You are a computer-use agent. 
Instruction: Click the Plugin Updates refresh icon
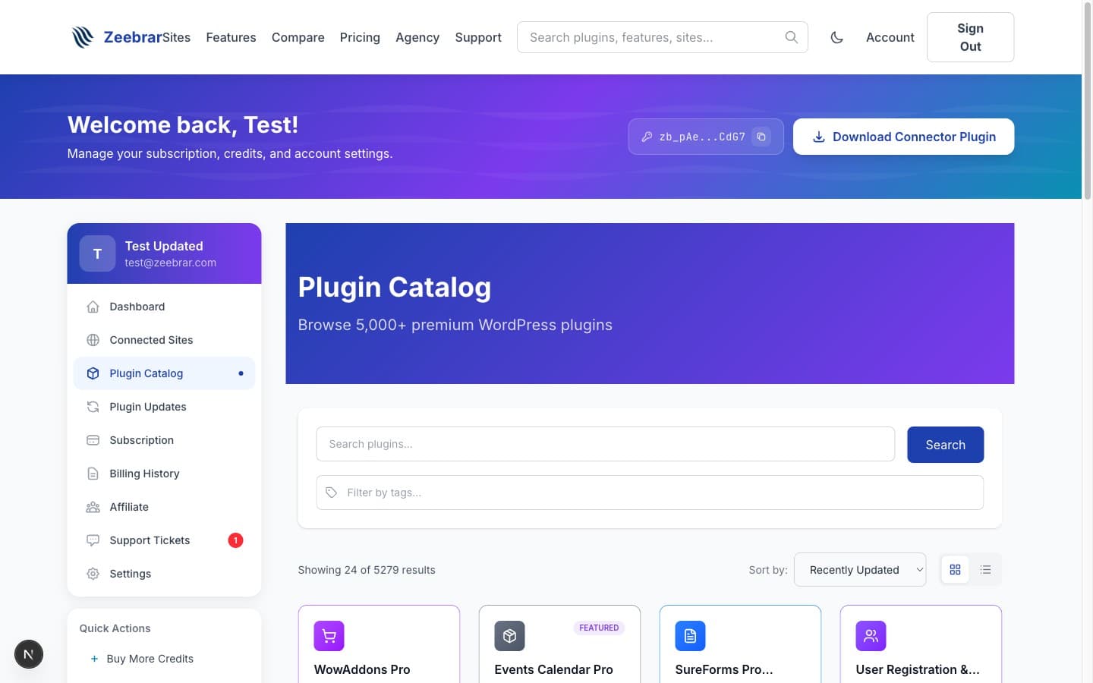93,407
